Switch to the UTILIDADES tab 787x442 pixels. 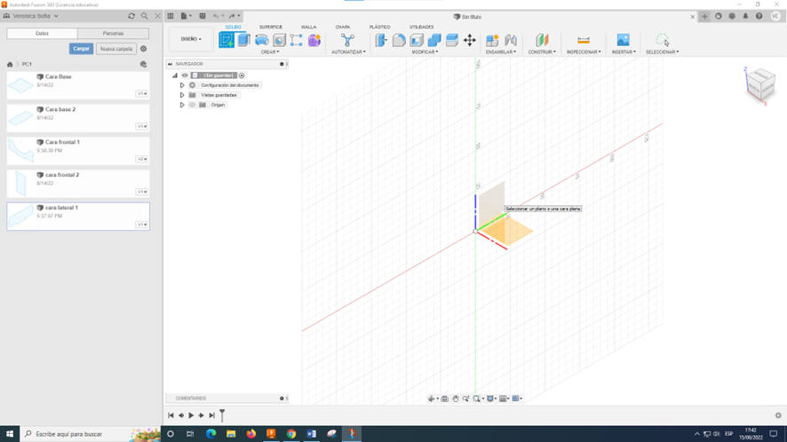point(421,28)
